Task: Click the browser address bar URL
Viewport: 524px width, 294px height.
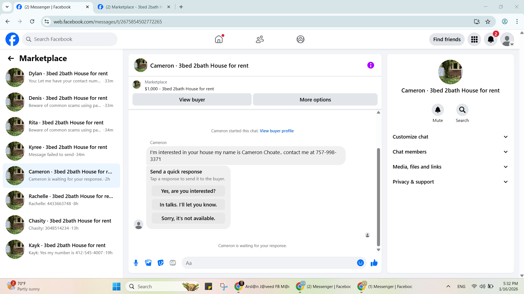Action: (108, 22)
